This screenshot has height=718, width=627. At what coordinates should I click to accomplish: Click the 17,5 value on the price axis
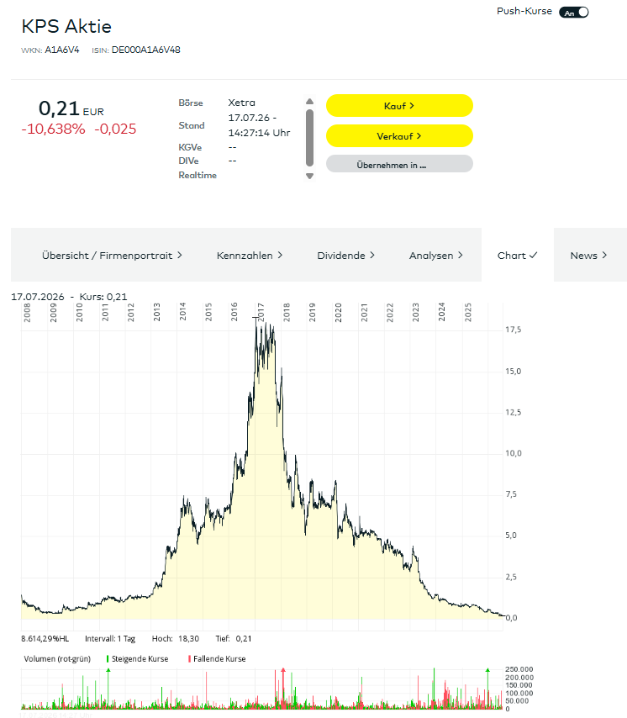(x=513, y=330)
